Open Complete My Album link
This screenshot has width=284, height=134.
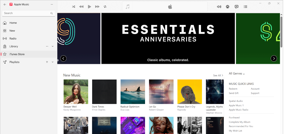pyautogui.click(x=239, y=122)
